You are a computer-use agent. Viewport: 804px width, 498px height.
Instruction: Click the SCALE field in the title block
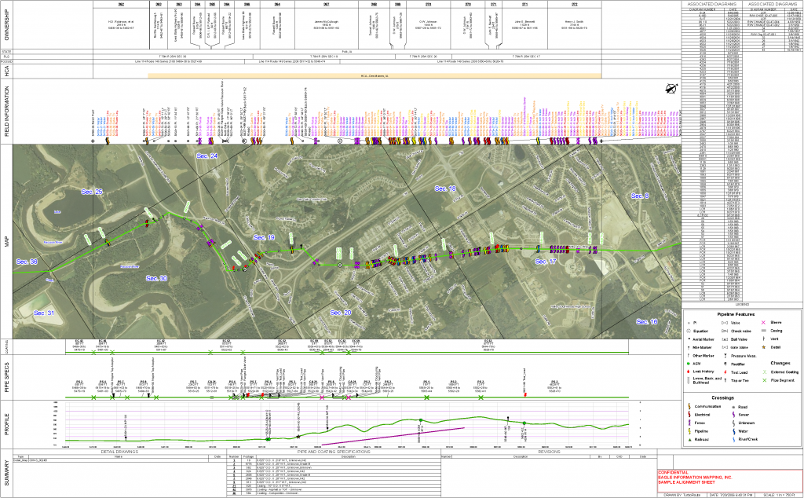[779, 495]
